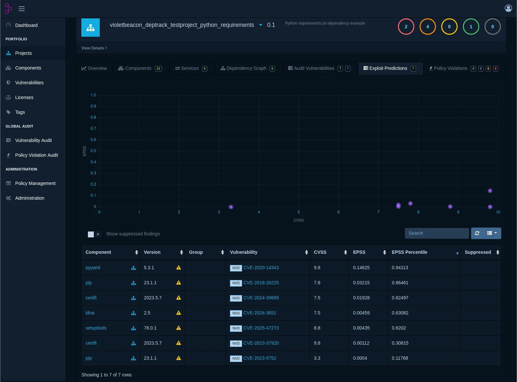Image resolution: width=517 pixels, height=382 pixels.
Task: Open Tags in sidebar
Action: [33, 112]
